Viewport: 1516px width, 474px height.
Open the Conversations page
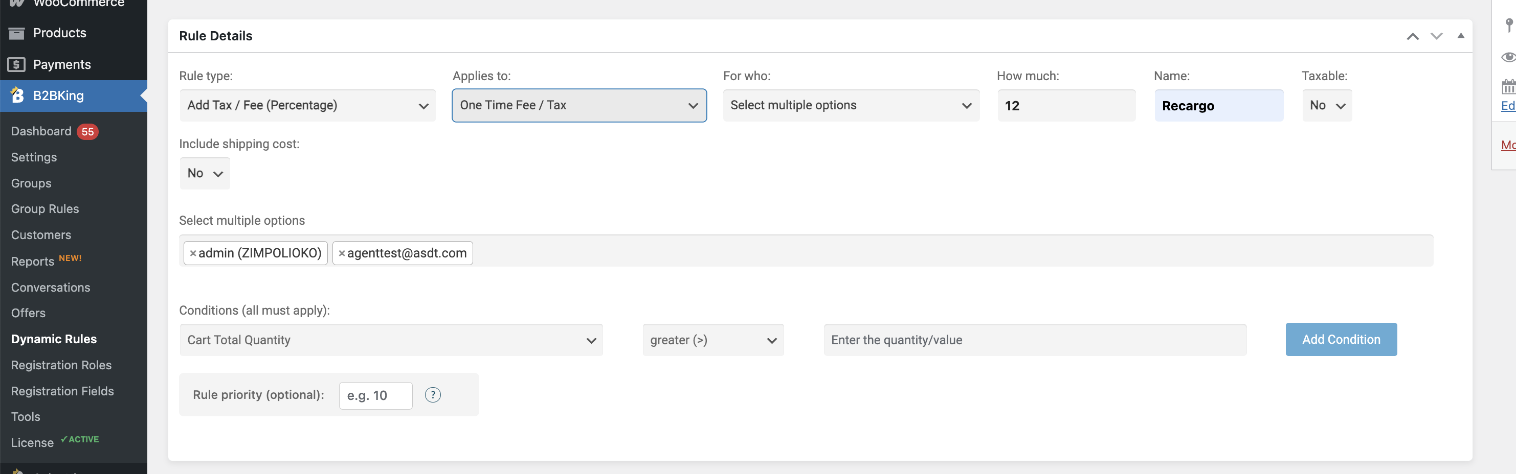tap(51, 287)
